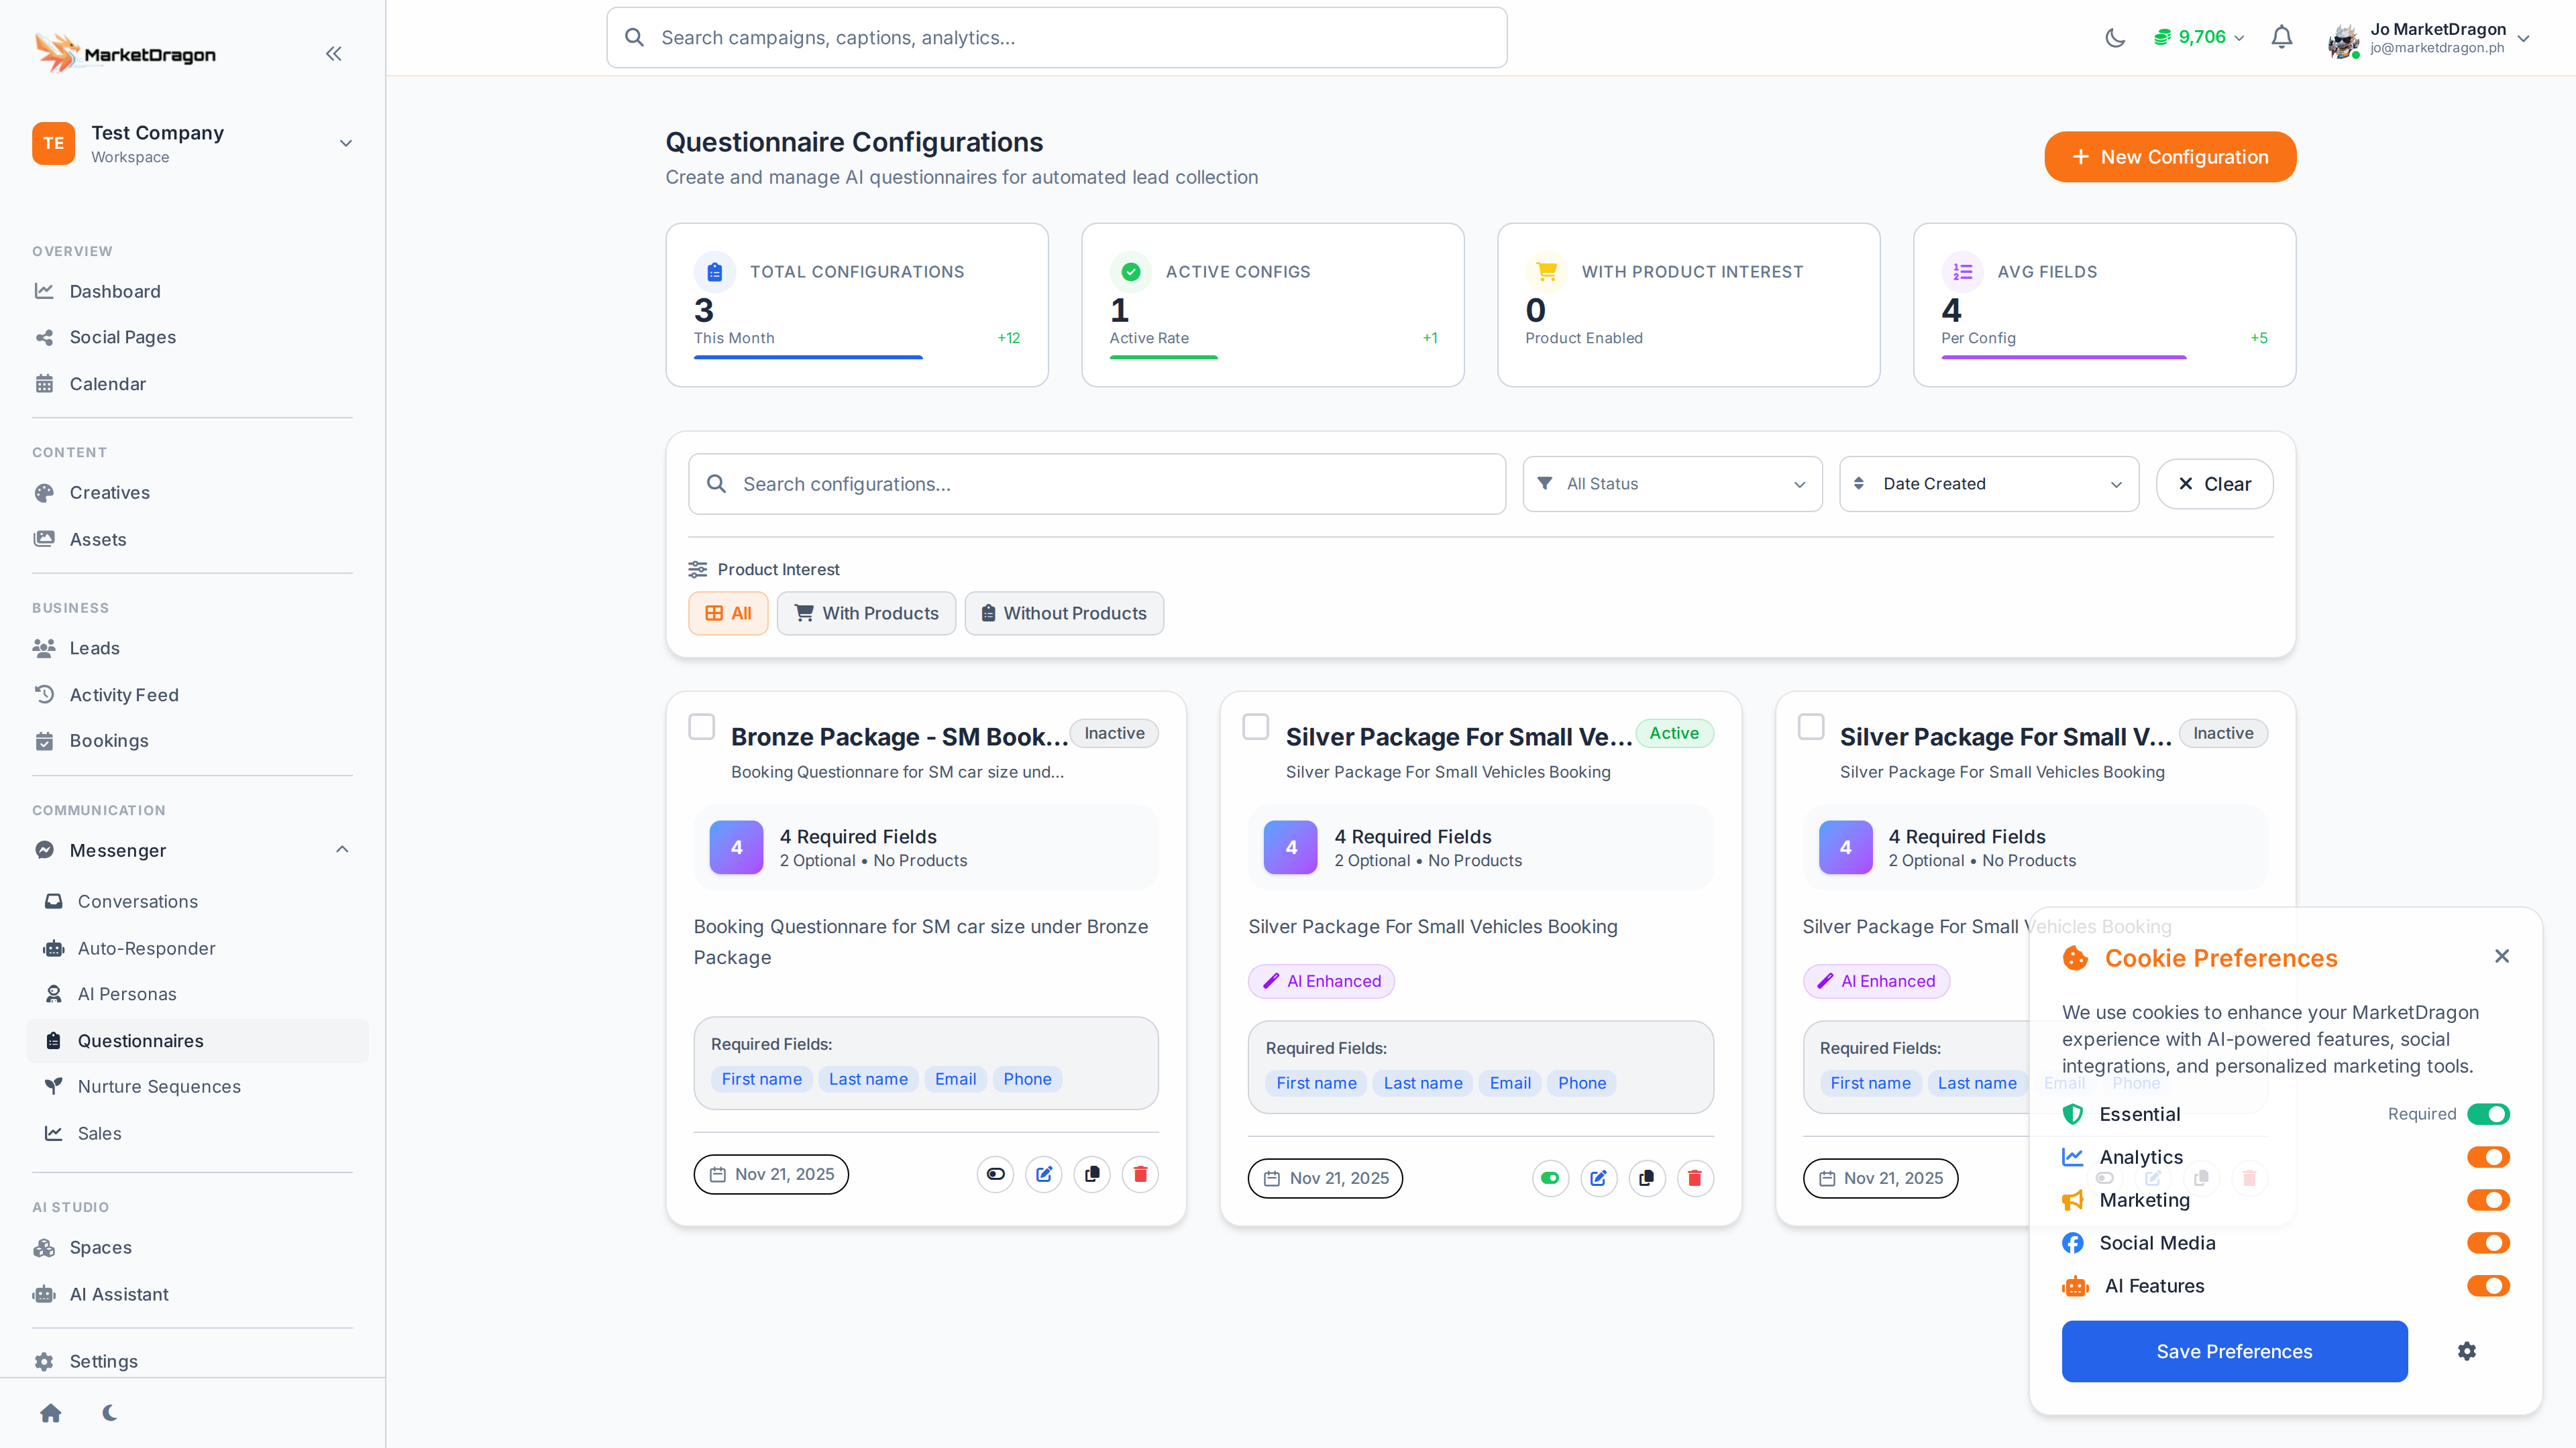The width and height of the screenshot is (2576, 1448).
Task: Select the inactive Silver Package checkbox
Action: 1811,727
